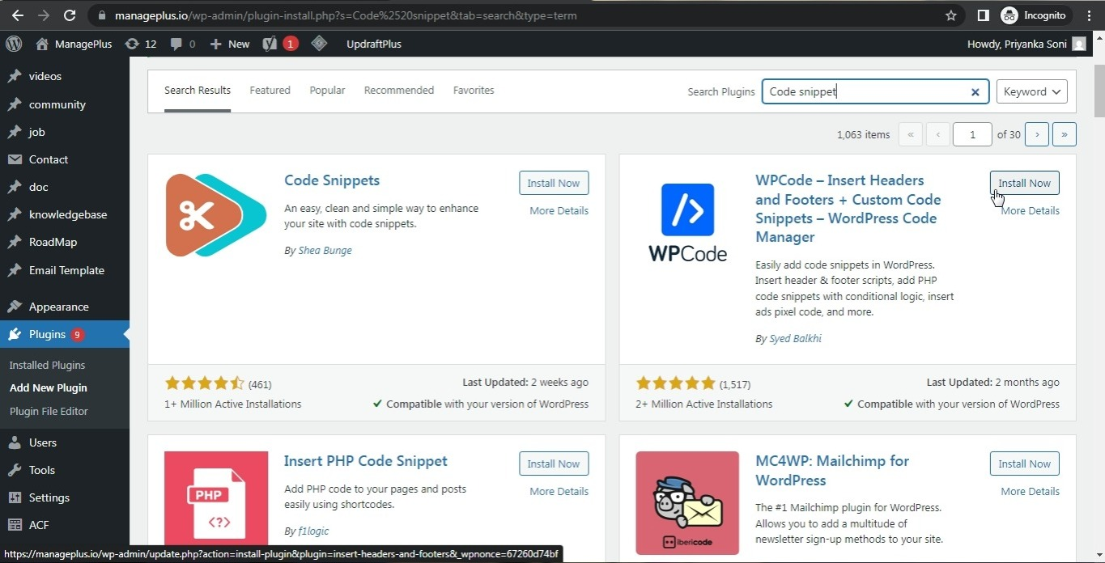Image resolution: width=1105 pixels, height=563 pixels.
Task: Click the browser address bar URL
Action: coord(346,15)
